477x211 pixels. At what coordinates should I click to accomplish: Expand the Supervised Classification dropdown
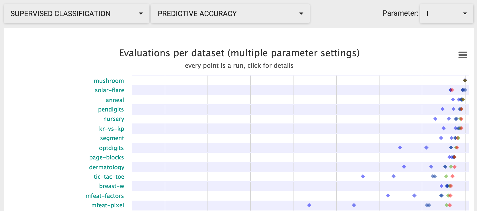(77, 14)
